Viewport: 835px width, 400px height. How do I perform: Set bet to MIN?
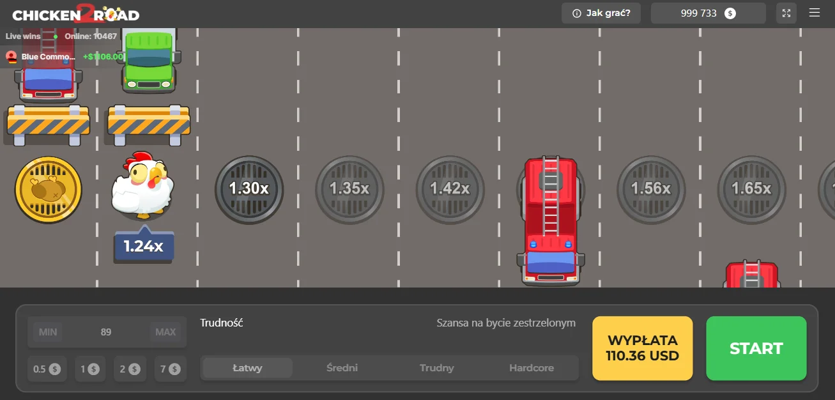[48, 332]
